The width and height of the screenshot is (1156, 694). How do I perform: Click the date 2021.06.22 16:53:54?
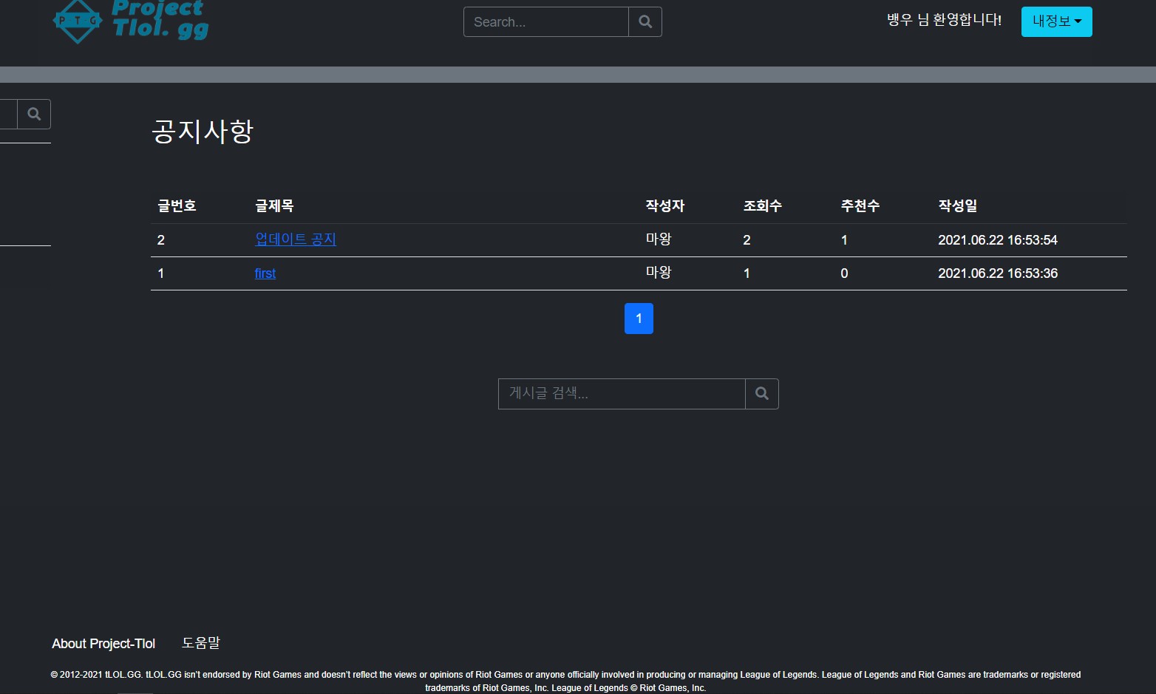click(x=998, y=240)
